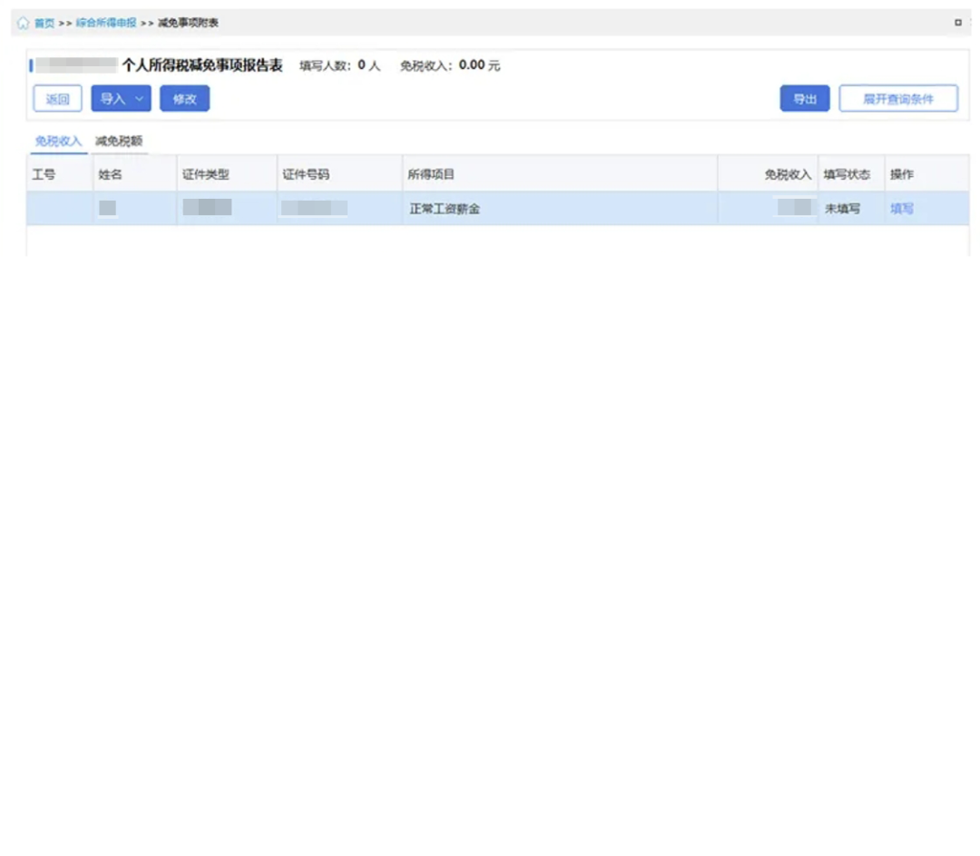Click 填写 link in the 操作 column

901,209
